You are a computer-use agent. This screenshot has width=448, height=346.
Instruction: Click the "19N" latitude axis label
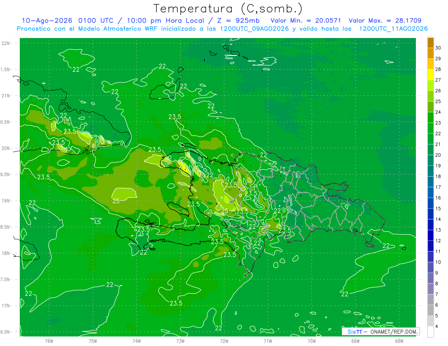(6, 201)
